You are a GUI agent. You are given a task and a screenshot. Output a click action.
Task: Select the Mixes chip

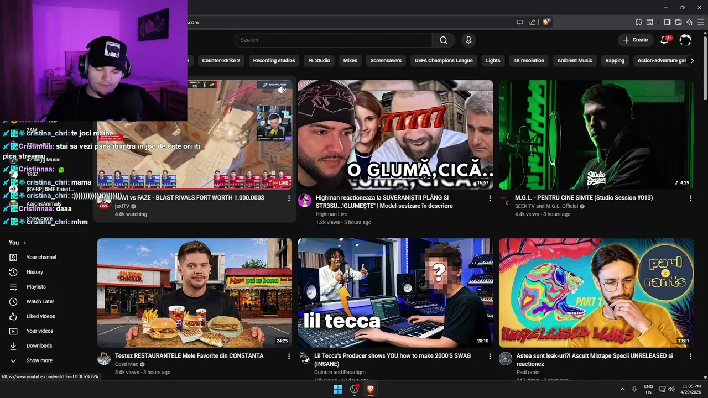(x=350, y=61)
